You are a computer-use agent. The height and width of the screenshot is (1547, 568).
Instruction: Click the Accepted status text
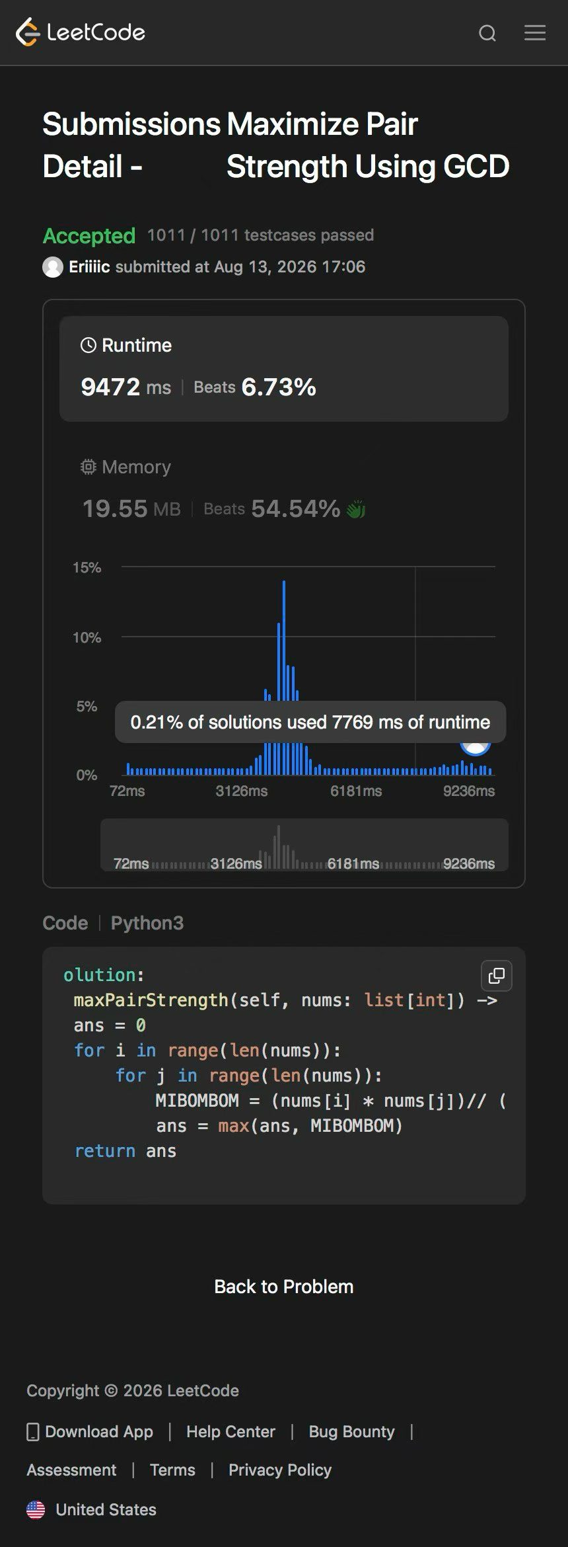(89, 236)
